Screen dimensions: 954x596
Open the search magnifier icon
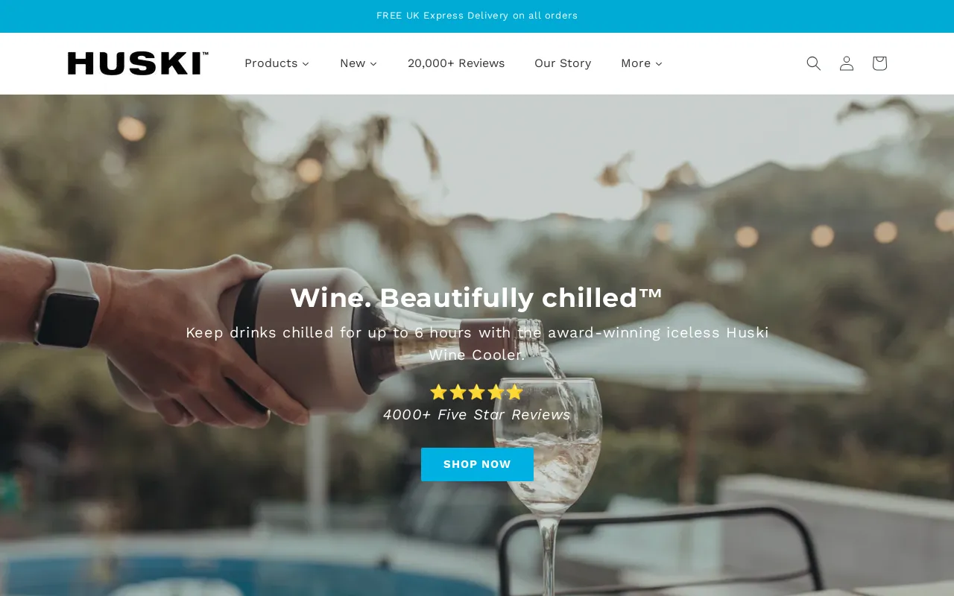813,63
